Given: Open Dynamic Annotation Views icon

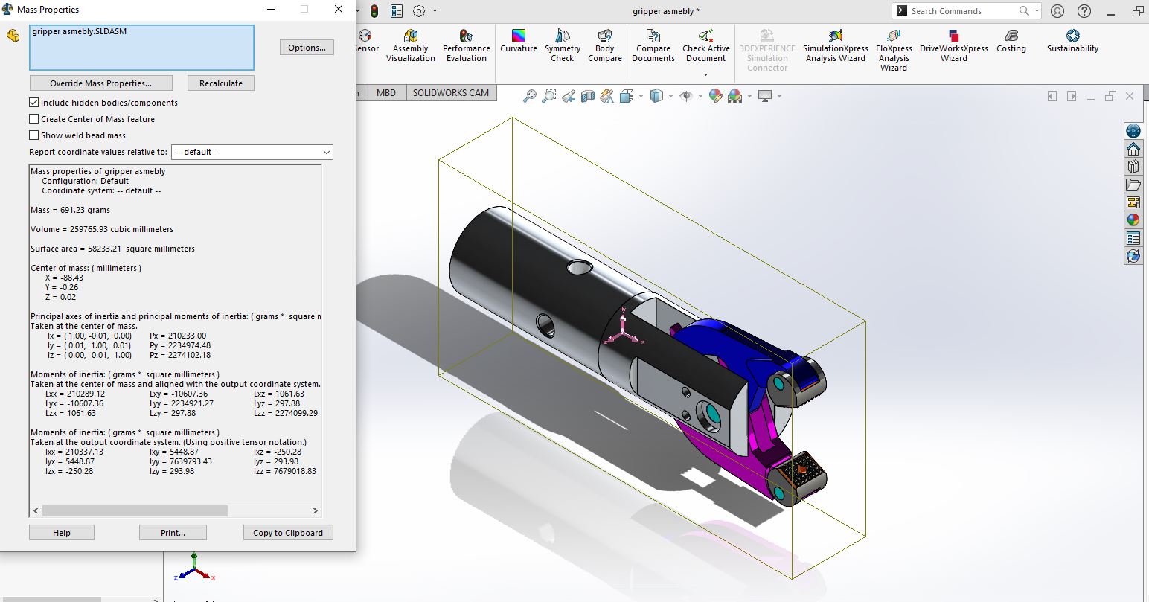Looking at the screenshot, I should [x=607, y=96].
